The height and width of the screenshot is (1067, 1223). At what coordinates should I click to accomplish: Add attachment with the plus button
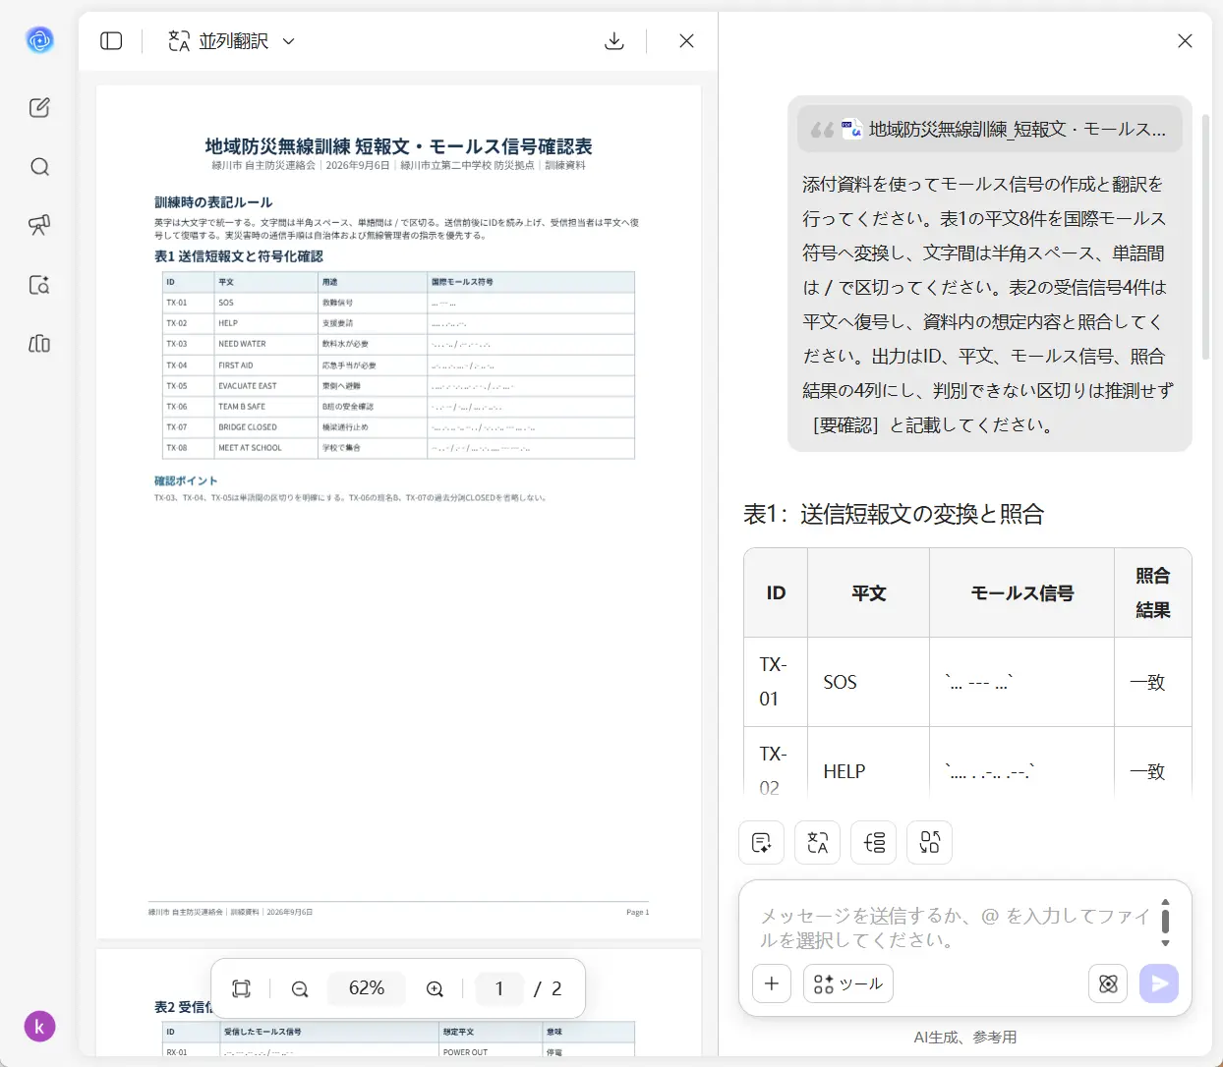772,983
